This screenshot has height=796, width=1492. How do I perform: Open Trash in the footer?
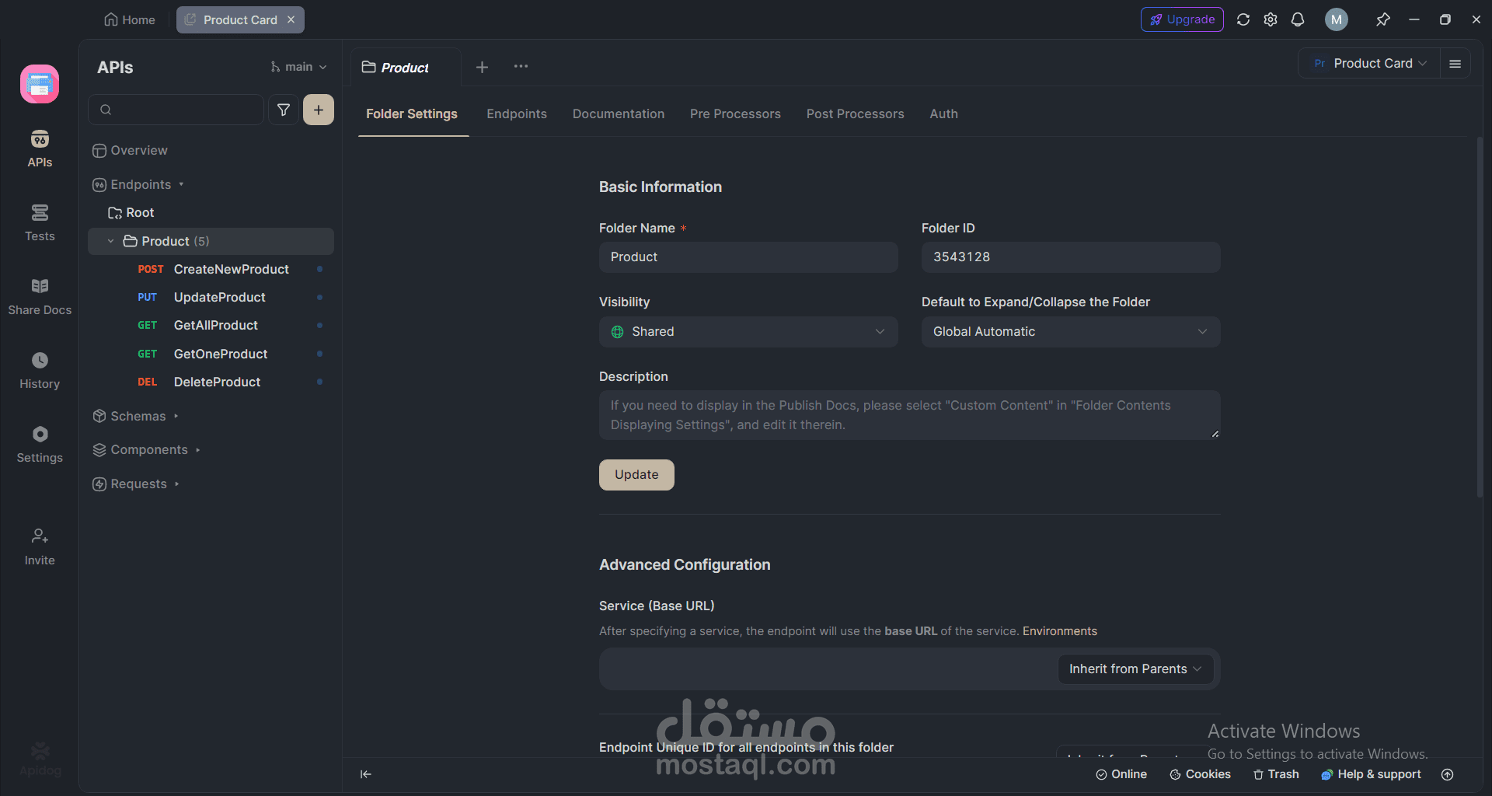tap(1276, 774)
